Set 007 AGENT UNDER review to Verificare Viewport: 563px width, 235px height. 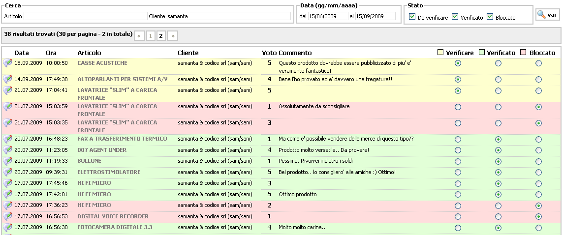pyautogui.click(x=458, y=150)
